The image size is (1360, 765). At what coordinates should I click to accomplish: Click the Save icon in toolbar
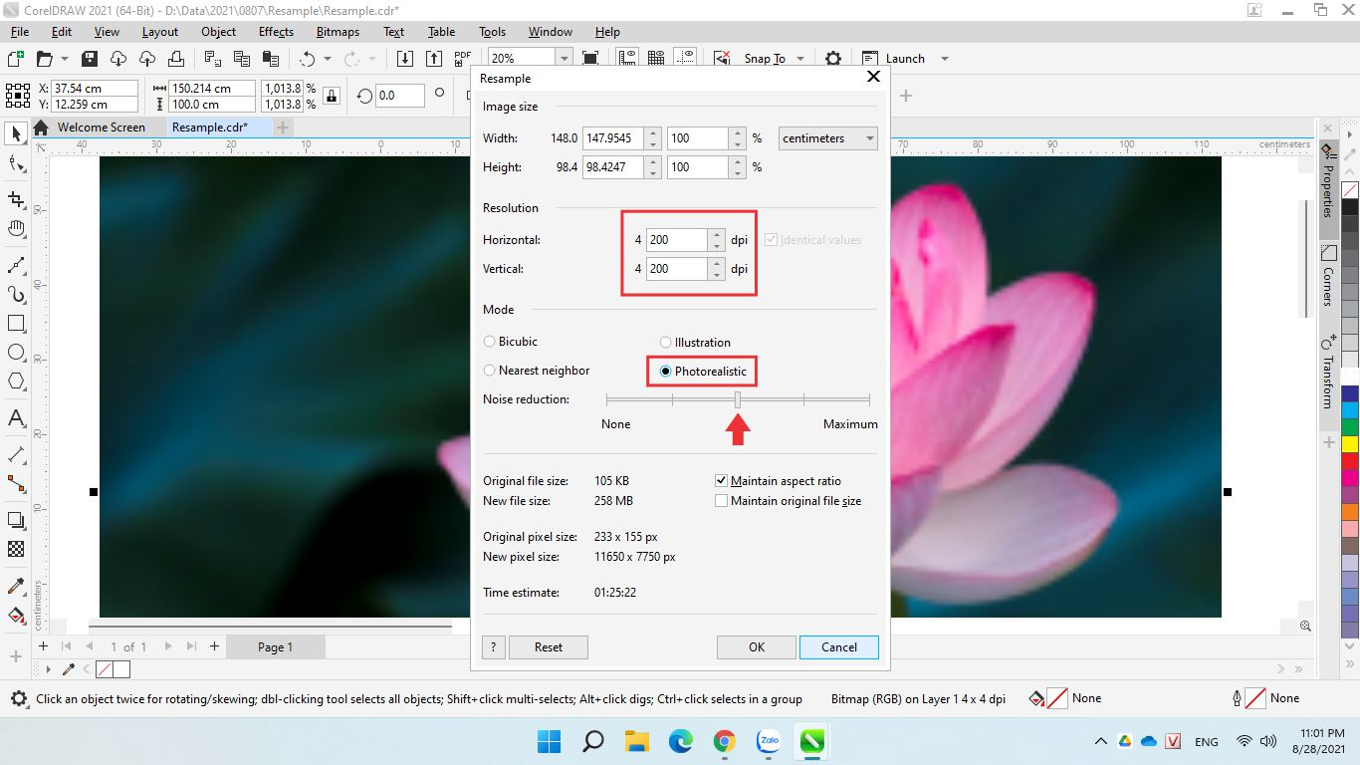[90, 59]
